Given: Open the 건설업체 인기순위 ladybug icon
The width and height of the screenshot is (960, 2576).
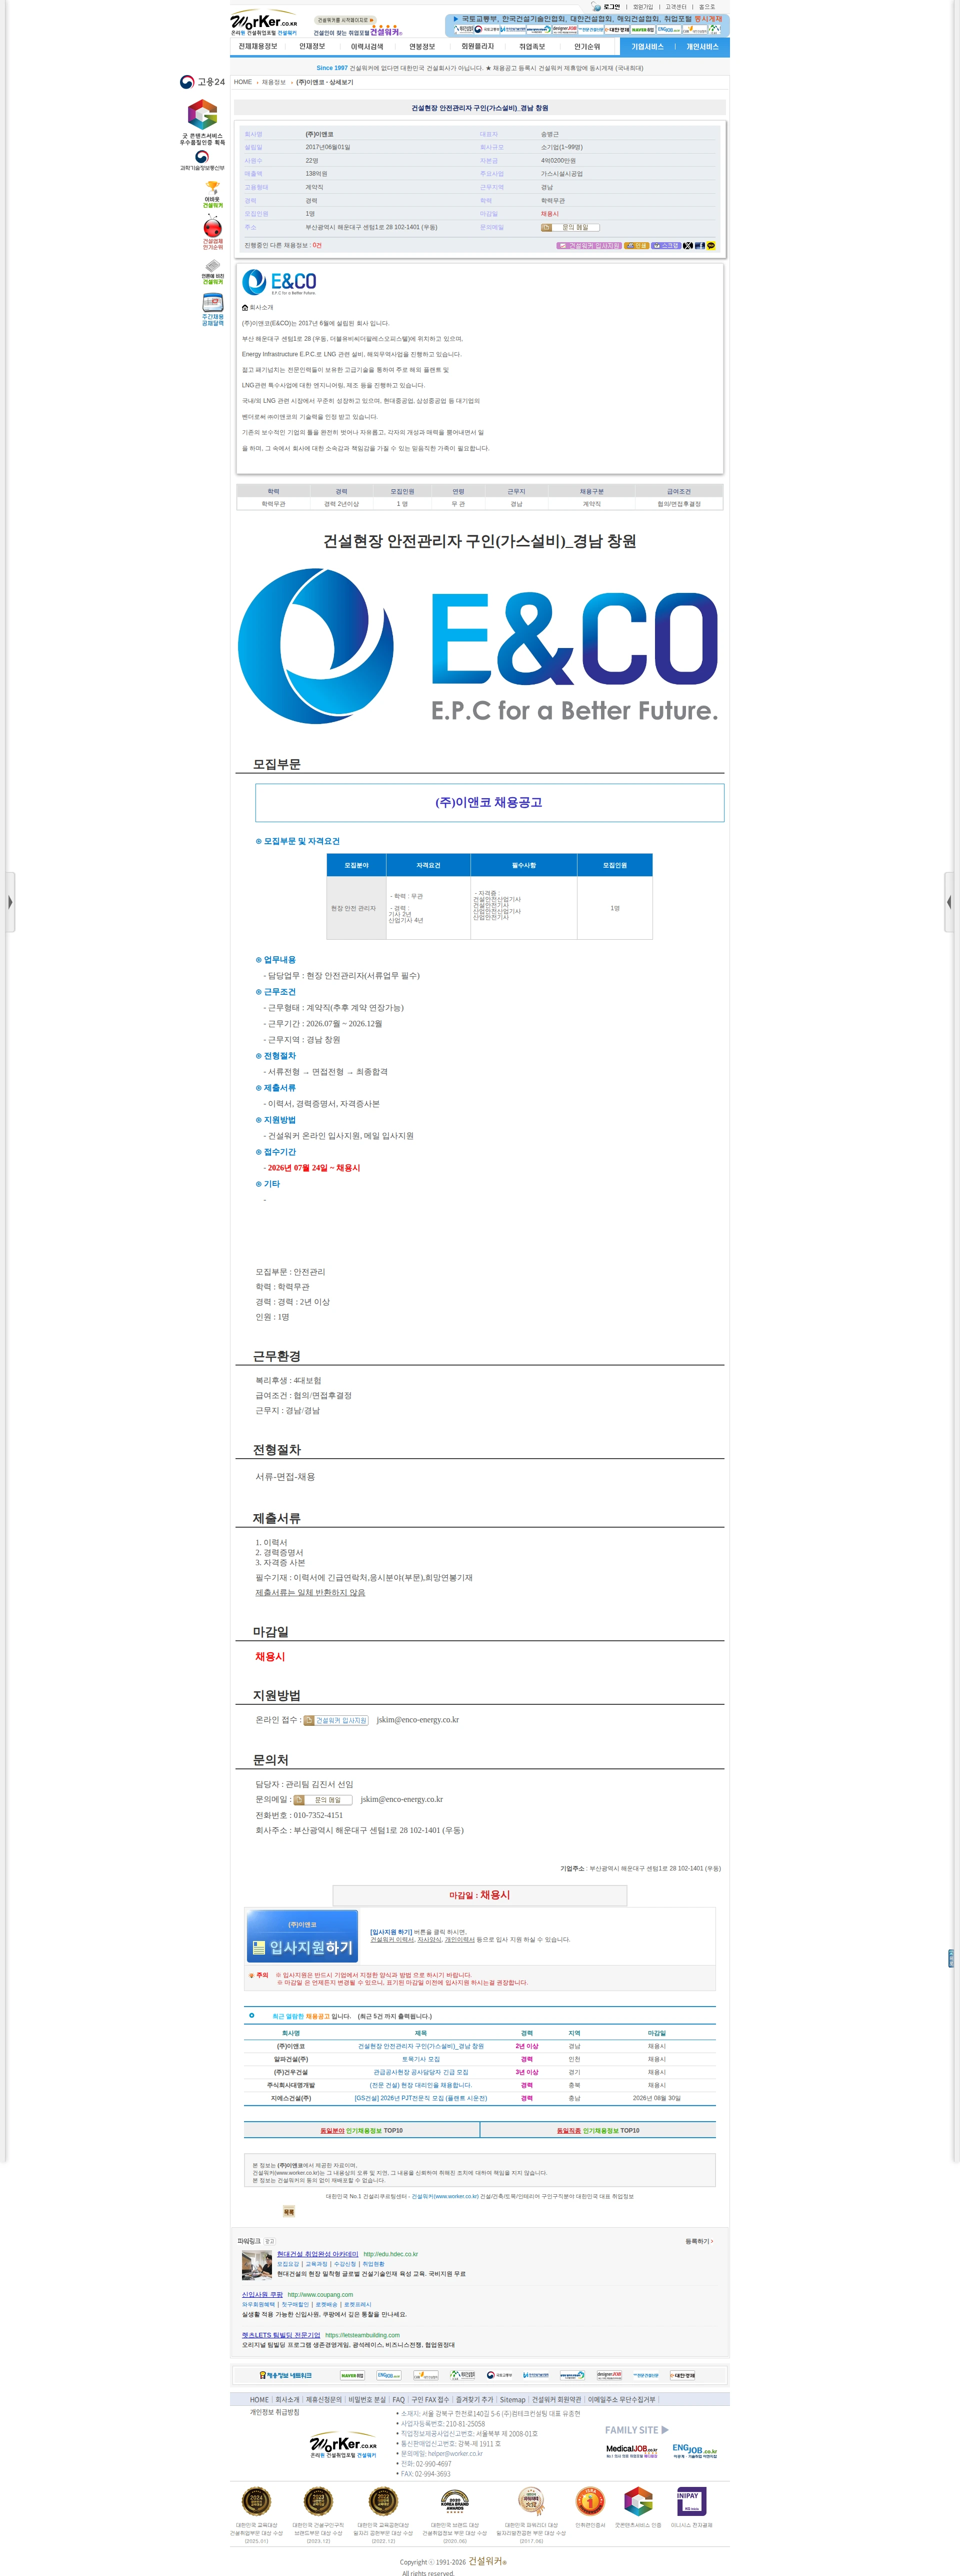Looking at the screenshot, I should click(213, 233).
